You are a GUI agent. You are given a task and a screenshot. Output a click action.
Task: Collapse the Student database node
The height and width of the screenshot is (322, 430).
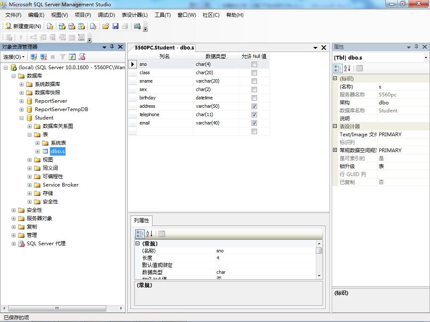click(x=21, y=118)
